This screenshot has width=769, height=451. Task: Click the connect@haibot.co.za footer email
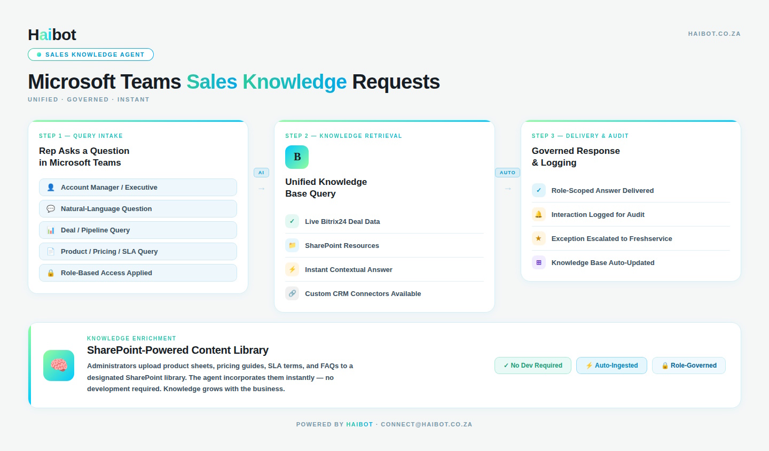[426, 424]
